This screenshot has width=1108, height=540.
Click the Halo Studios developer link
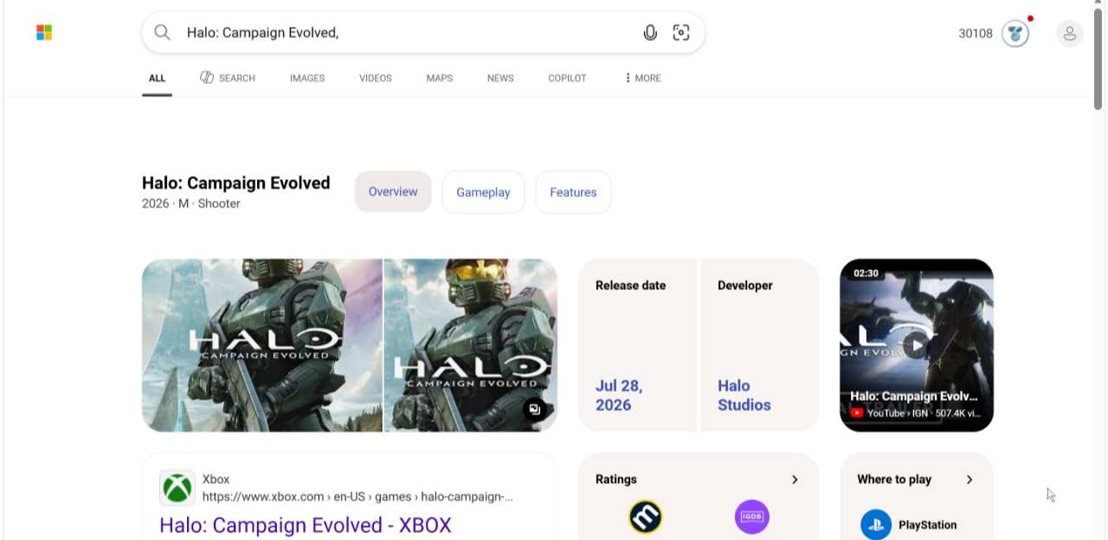[744, 395]
